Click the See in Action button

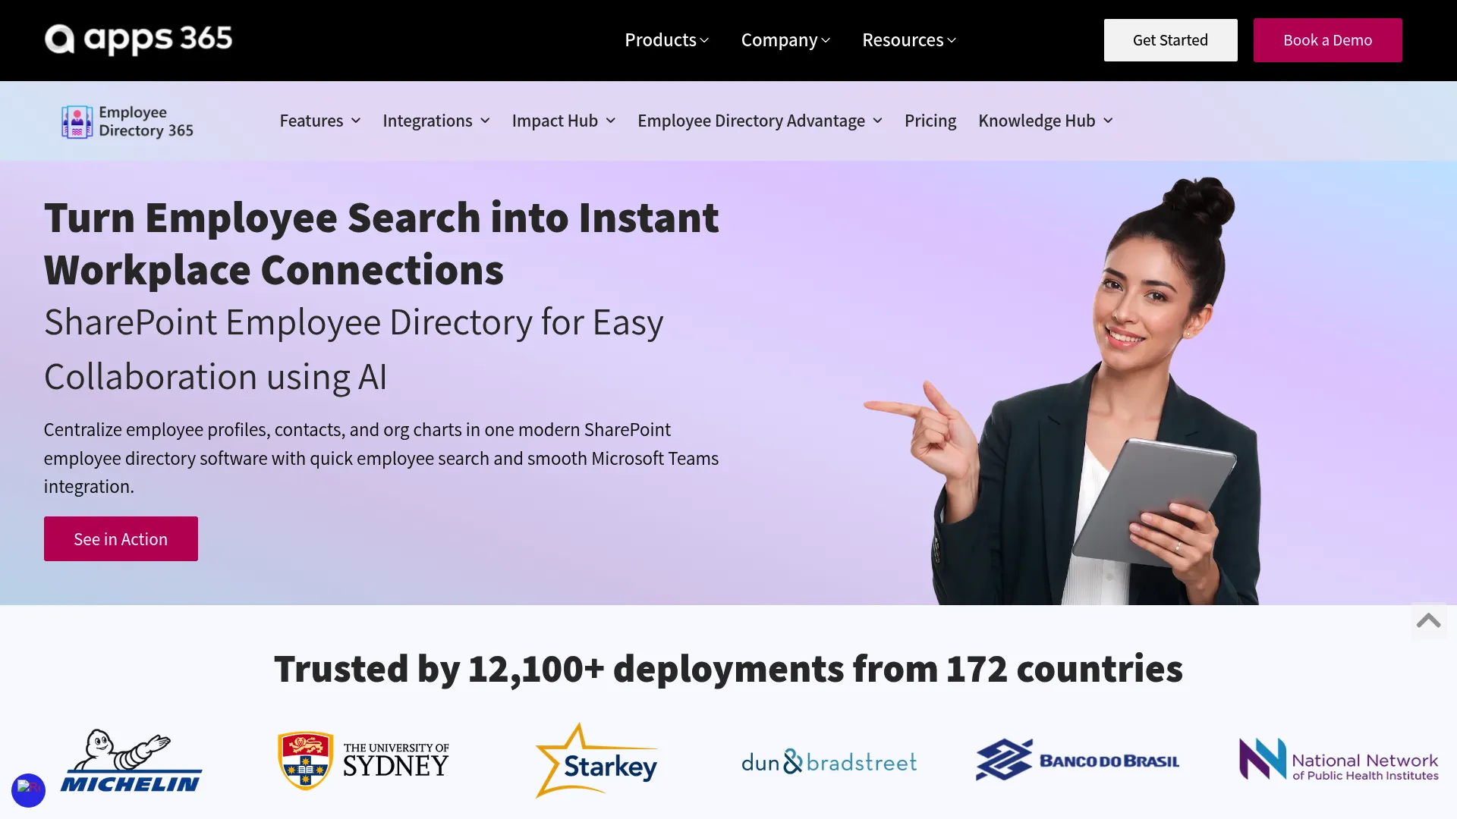(121, 539)
